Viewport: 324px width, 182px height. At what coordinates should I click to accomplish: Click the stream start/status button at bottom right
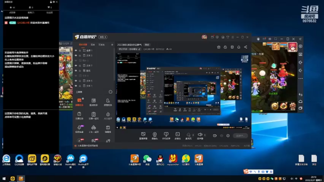point(240,136)
